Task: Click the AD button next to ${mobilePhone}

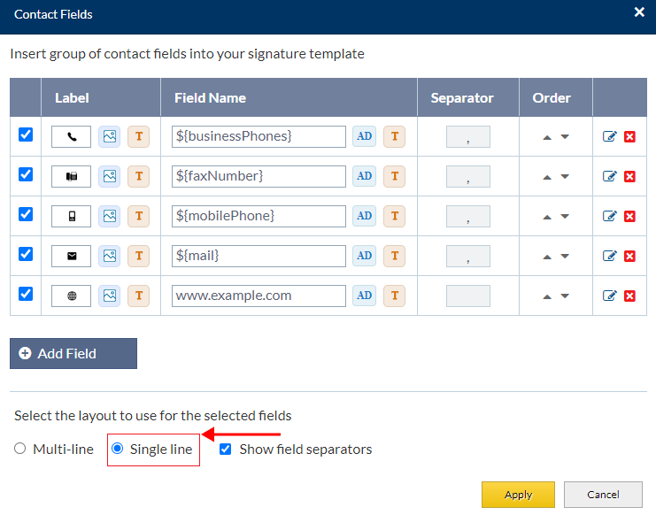Action: (x=364, y=216)
